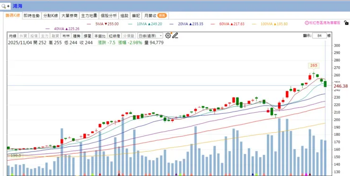Open the 筆記 tab
This screenshot has width=350, height=176.
(x=136, y=16)
